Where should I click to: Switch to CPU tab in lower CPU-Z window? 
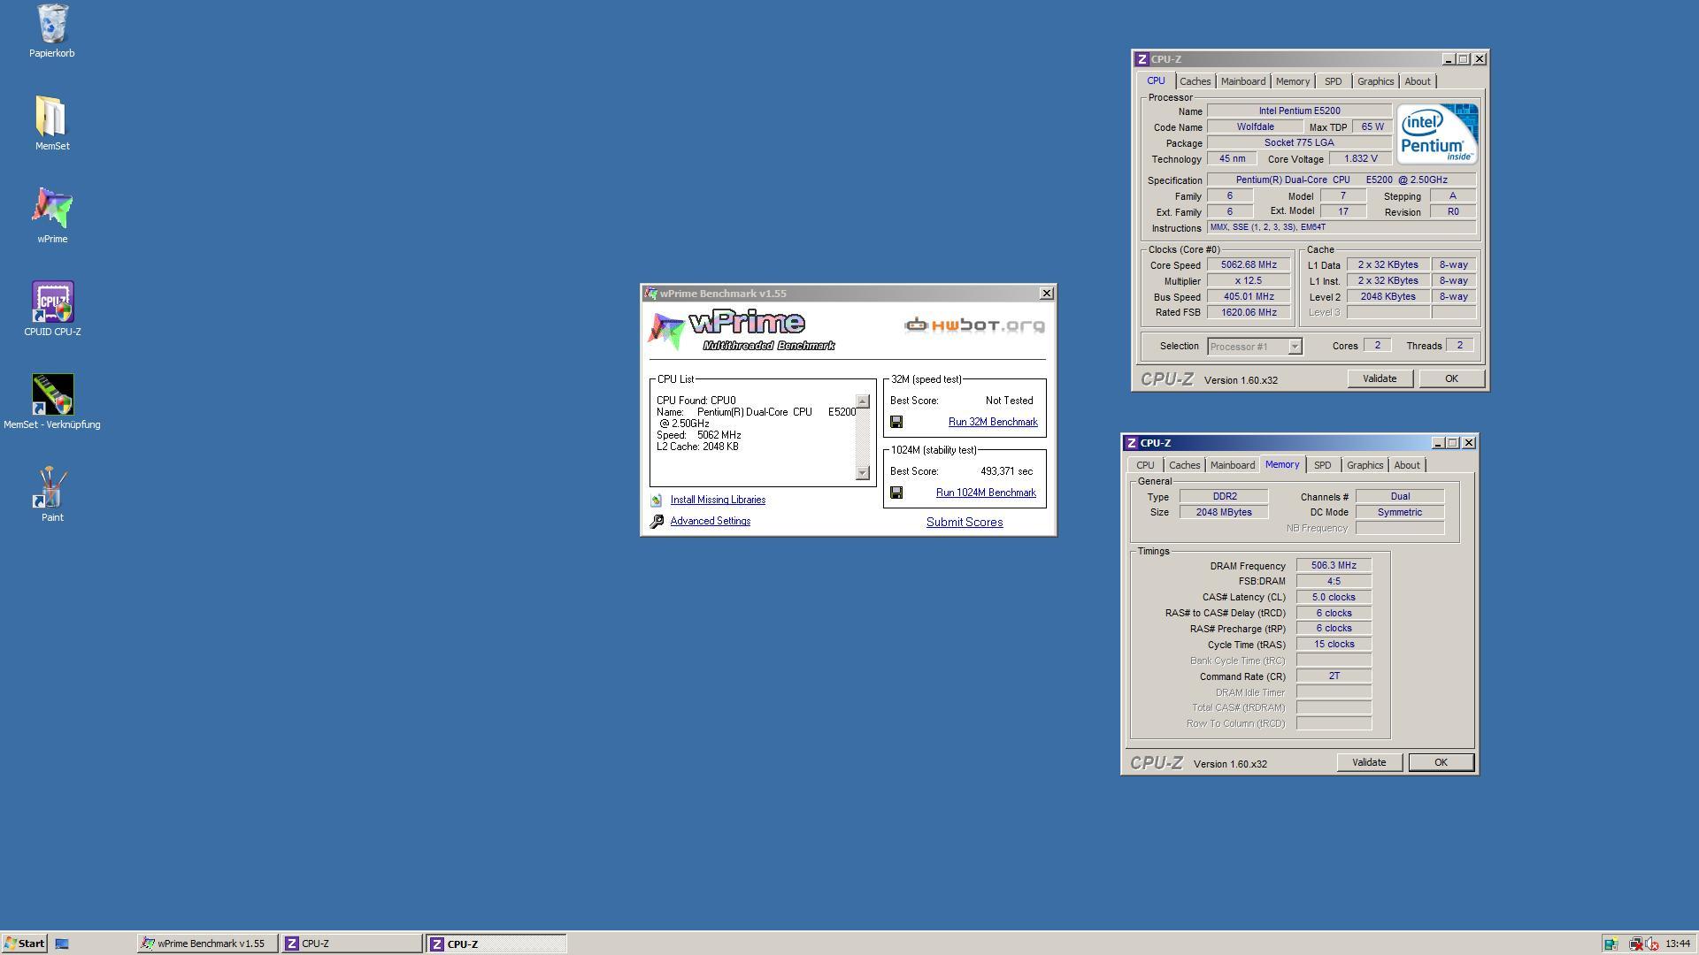point(1145,465)
